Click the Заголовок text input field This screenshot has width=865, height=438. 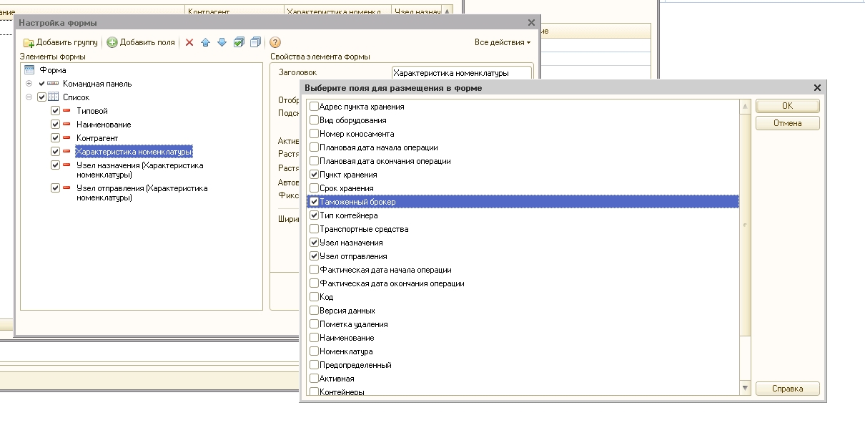[461, 73]
